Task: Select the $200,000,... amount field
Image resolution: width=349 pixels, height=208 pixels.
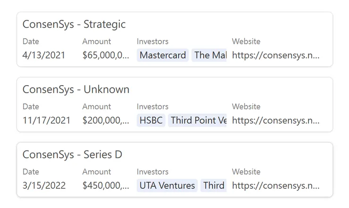Action: 106,120
